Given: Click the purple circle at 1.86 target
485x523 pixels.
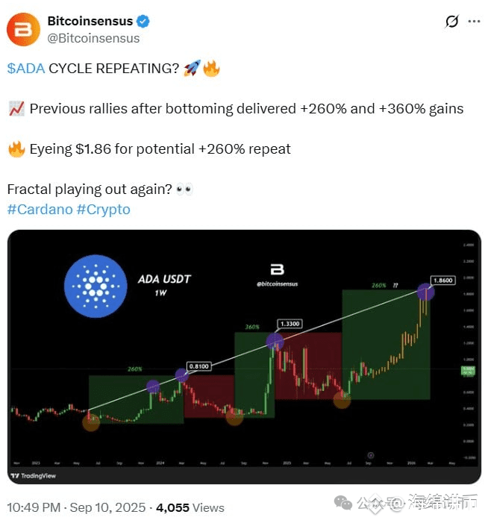Looking at the screenshot, I should point(425,292).
